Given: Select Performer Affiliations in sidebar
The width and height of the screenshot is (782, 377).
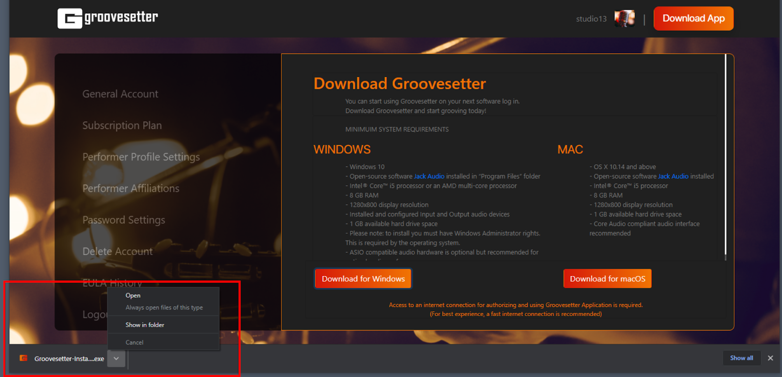Looking at the screenshot, I should click(130, 188).
